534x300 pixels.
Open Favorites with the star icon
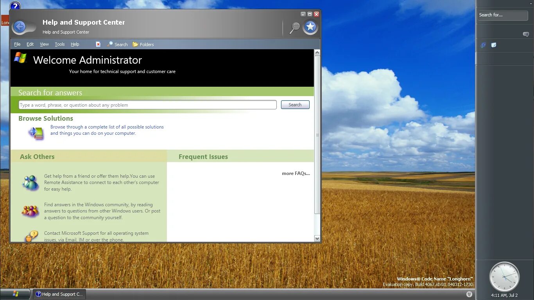[x=310, y=27]
